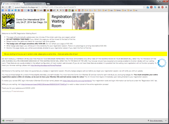Viewport: 169px width, 124px height.
Task: Bookmark this page with the star icon
Action: (x=144, y=7)
